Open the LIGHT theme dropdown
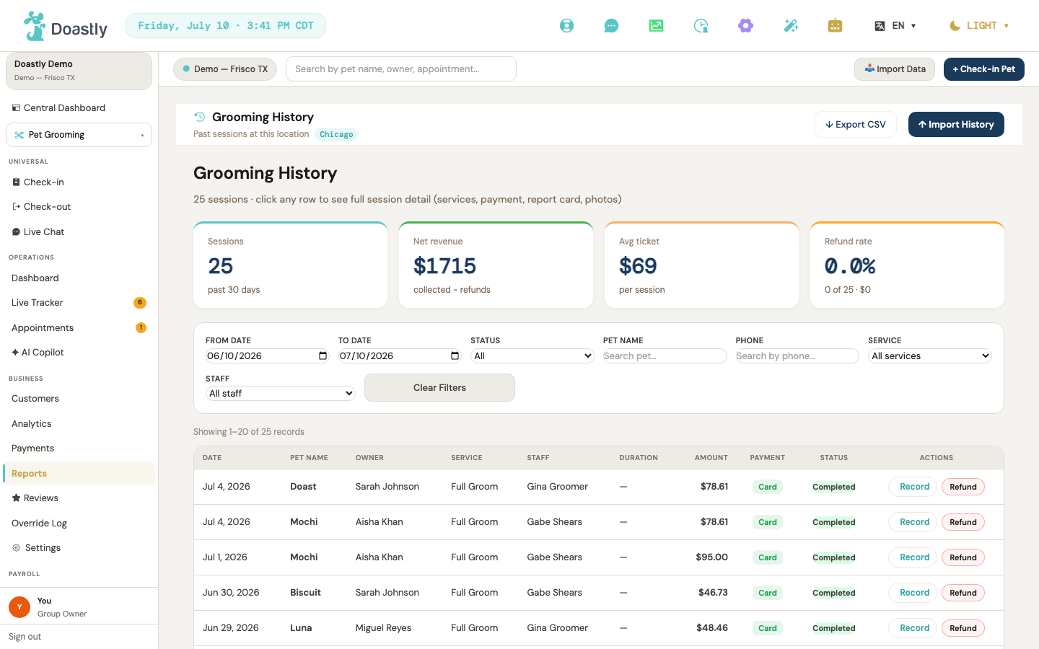 pyautogui.click(x=979, y=26)
